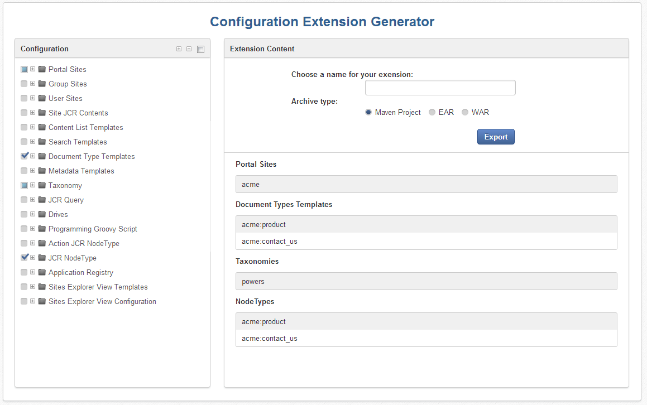Expand the Content List Templates node
The image size is (647, 405).
[32, 127]
